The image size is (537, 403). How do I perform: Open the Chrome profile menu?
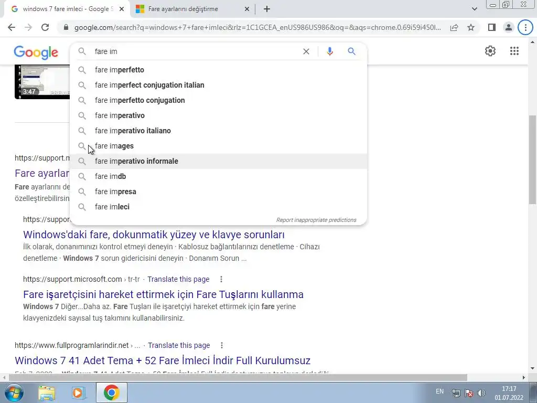coord(509,27)
